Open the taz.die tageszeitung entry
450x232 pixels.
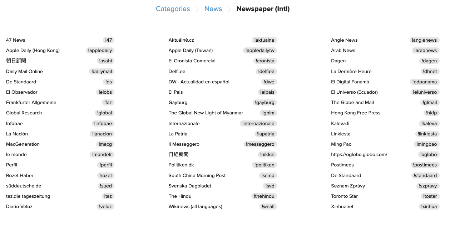click(x=28, y=196)
